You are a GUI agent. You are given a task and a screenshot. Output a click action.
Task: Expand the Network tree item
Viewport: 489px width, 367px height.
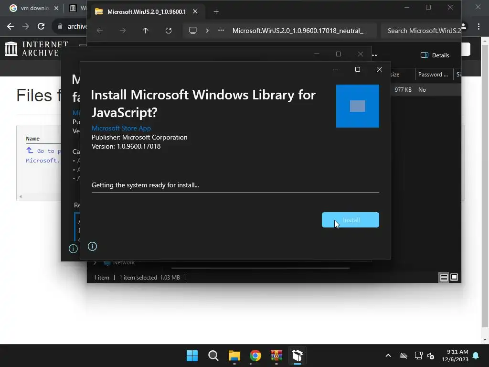pos(95,263)
